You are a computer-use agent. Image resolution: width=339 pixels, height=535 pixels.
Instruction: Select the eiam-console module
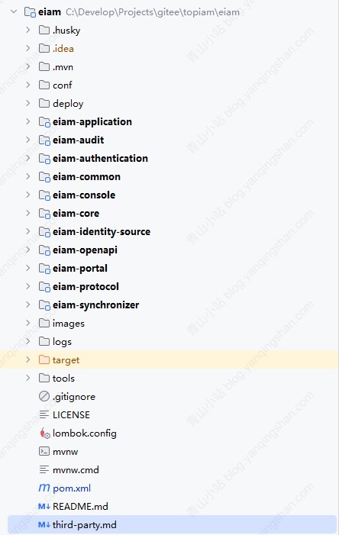(x=84, y=195)
